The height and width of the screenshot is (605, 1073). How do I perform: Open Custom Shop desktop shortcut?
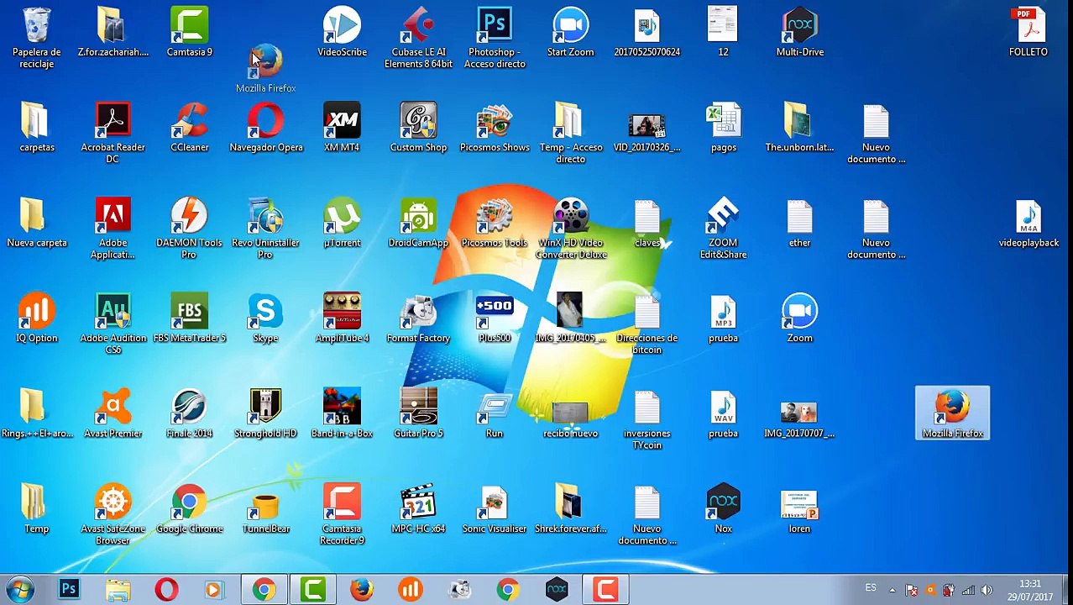[x=418, y=128]
